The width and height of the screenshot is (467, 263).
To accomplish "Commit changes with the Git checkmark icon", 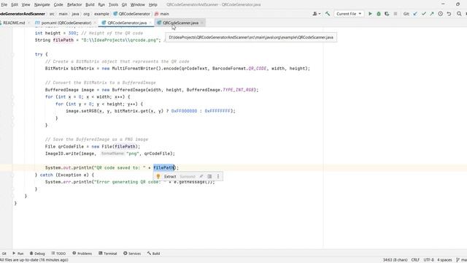I will point(423,14).
